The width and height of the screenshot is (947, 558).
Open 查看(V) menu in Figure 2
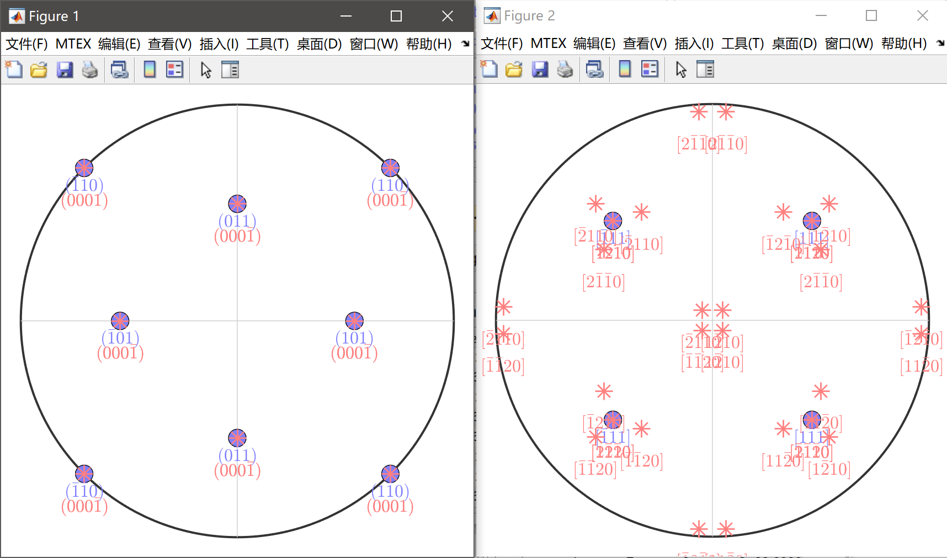[645, 44]
